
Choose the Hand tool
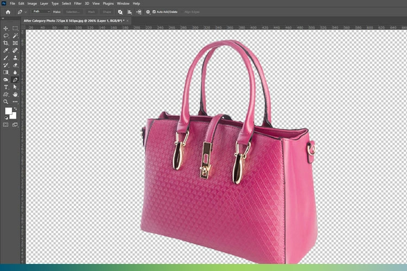pyautogui.click(x=15, y=94)
